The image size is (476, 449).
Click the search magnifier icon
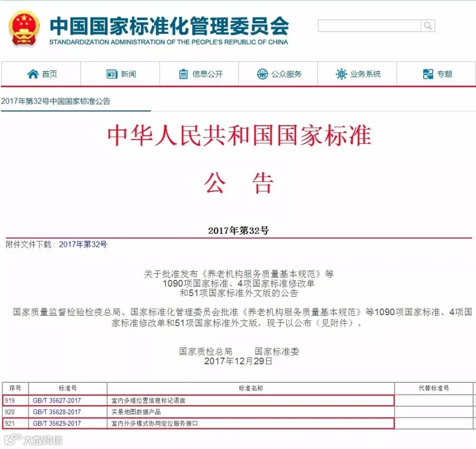428,26
